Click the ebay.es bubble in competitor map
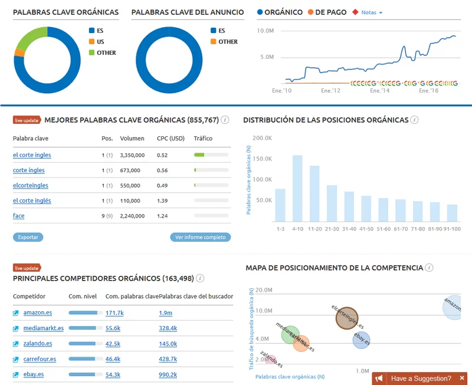 click(x=361, y=340)
